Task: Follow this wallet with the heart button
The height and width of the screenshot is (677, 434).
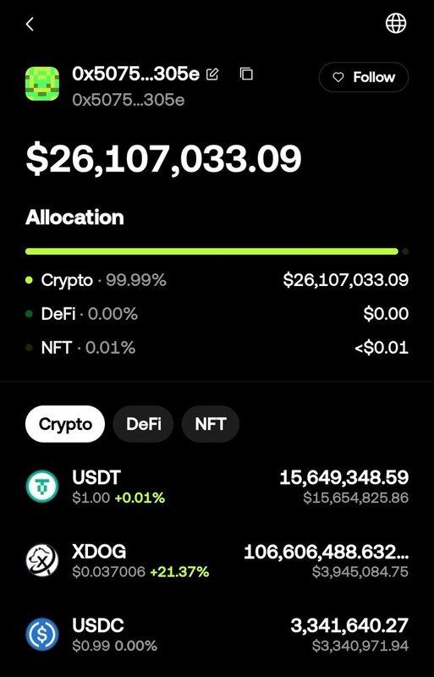Action: tap(364, 77)
